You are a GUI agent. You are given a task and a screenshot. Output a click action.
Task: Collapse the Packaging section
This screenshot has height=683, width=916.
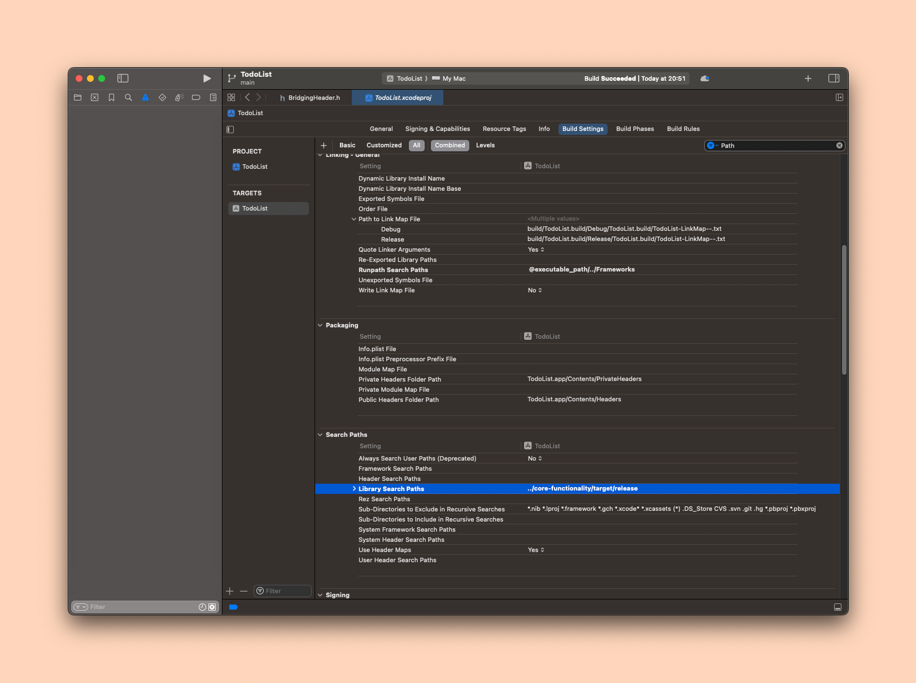(320, 326)
